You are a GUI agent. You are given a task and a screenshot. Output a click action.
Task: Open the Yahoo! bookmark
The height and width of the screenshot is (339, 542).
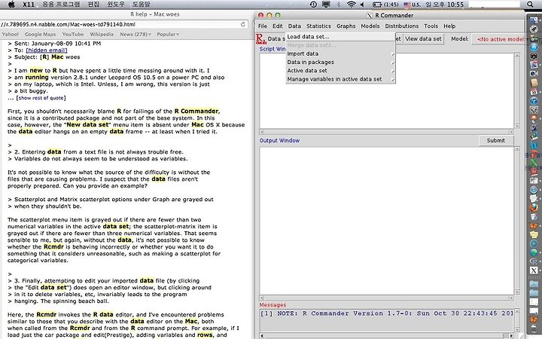tap(10, 34)
